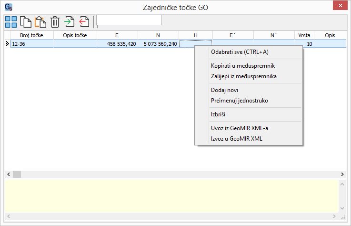Click the E´ column header
The width and height of the screenshot is (351, 226).
pyautogui.click(x=233, y=35)
